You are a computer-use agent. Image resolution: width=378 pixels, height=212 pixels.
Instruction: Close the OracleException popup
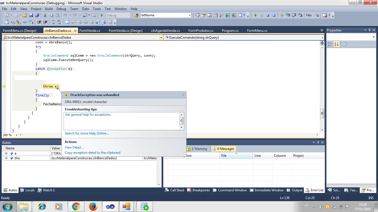183,95
